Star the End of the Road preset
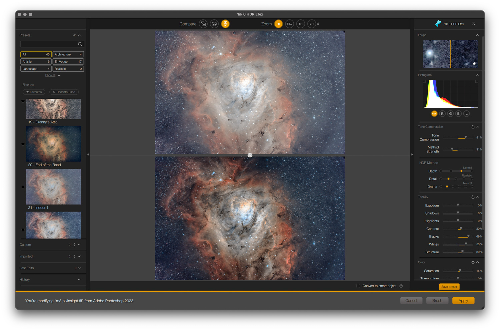Image resolution: width=500 pixels, height=330 pixels. point(23,144)
